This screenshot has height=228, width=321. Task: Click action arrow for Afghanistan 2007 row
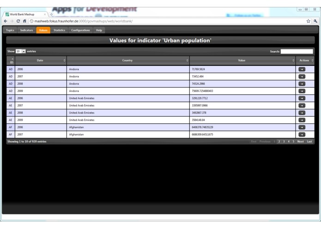[302, 135]
